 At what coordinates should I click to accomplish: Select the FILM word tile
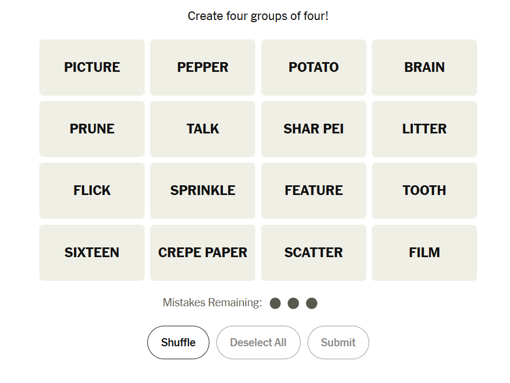(x=424, y=253)
